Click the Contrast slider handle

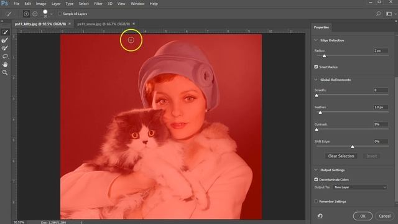pyautogui.click(x=317, y=129)
